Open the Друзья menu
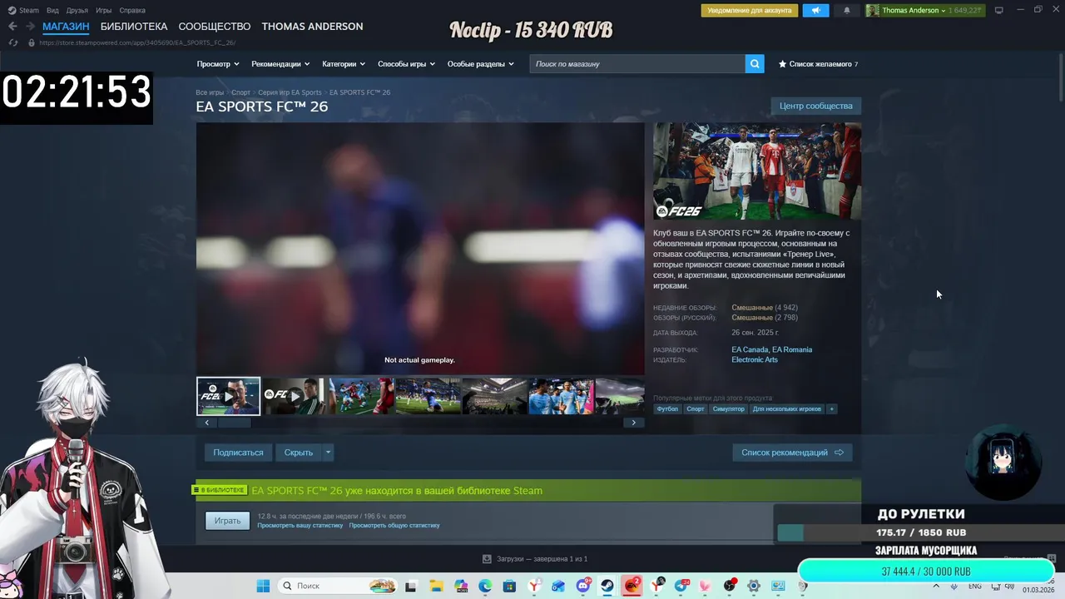 point(77,10)
